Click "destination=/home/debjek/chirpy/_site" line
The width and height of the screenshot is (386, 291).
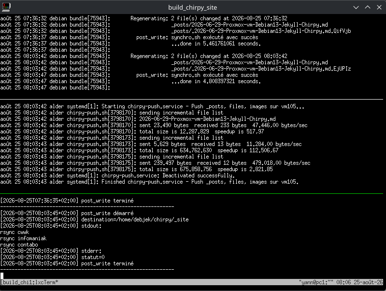pyautogui.click(x=94, y=219)
